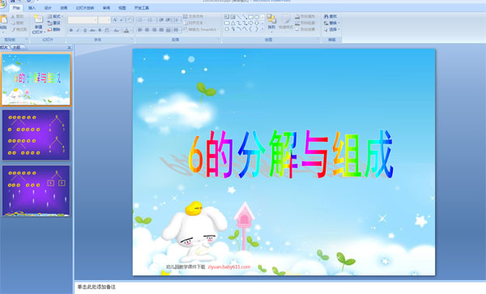Expand the shapes gallery more arrow
Screen dimensions: 486x294
pyautogui.click(x=262, y=29)
